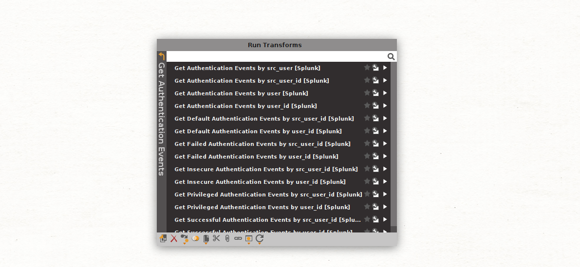Go back using the orange return arrow
Image resolution: width=580 pixels, height=267 pixels.
click(x=161, y=56)
